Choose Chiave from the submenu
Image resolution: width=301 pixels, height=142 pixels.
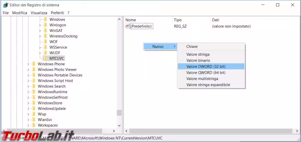(x=211, y=47)
